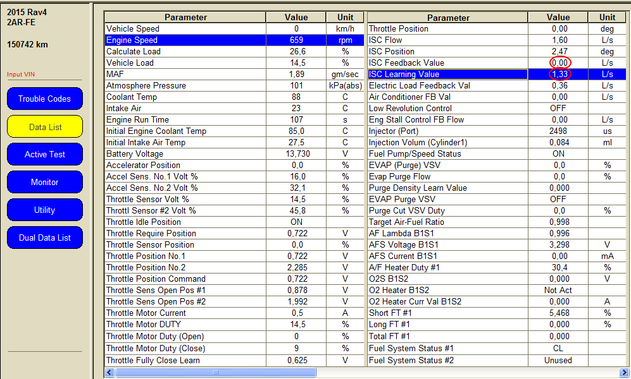This screenshot has height=379, width=631.
Task: Click the Parameter header above Throttle Position
Action: coord(448,17)
